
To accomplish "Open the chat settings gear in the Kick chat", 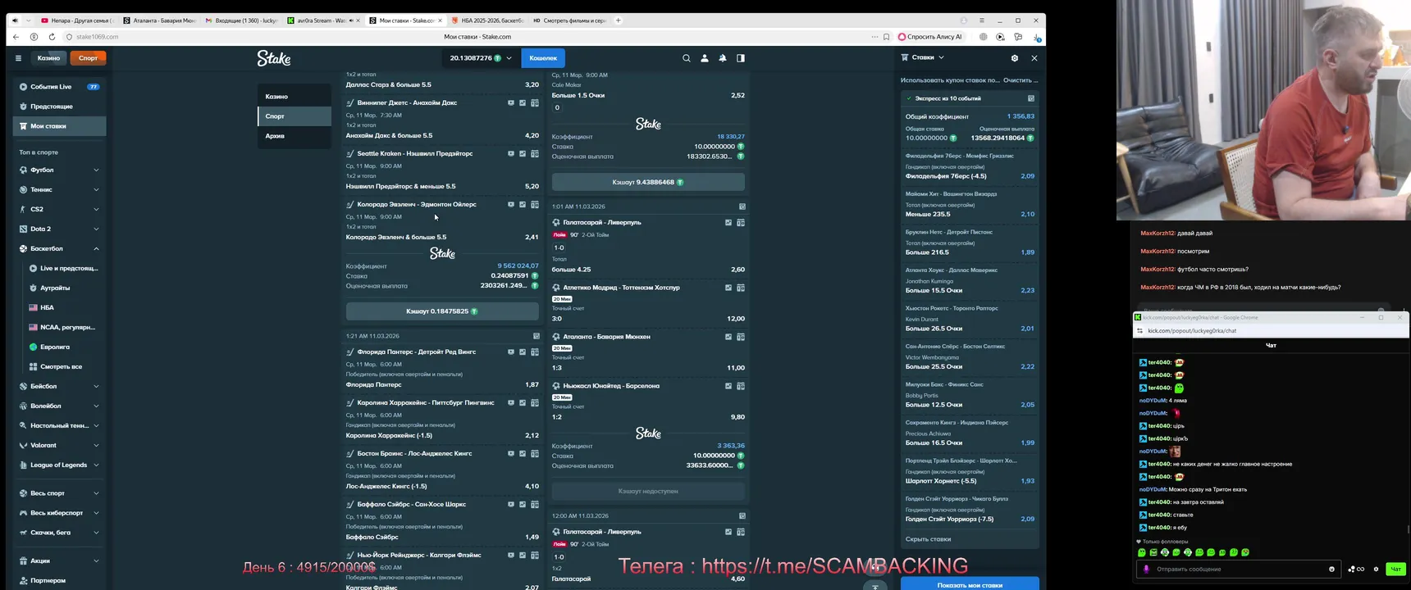I will [1377, 569].
